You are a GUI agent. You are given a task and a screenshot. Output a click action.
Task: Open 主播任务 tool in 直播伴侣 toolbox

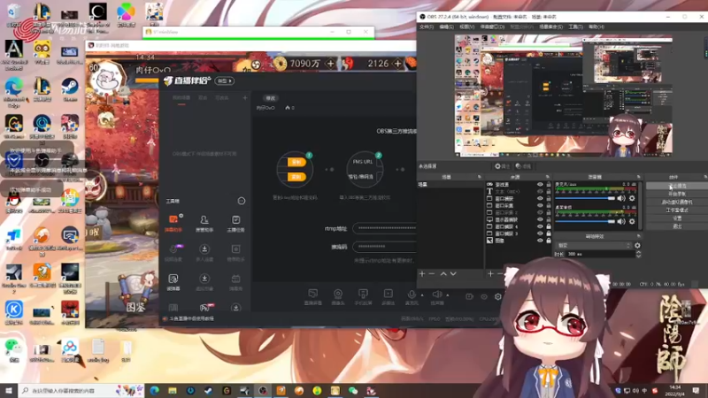click(235, 224)
